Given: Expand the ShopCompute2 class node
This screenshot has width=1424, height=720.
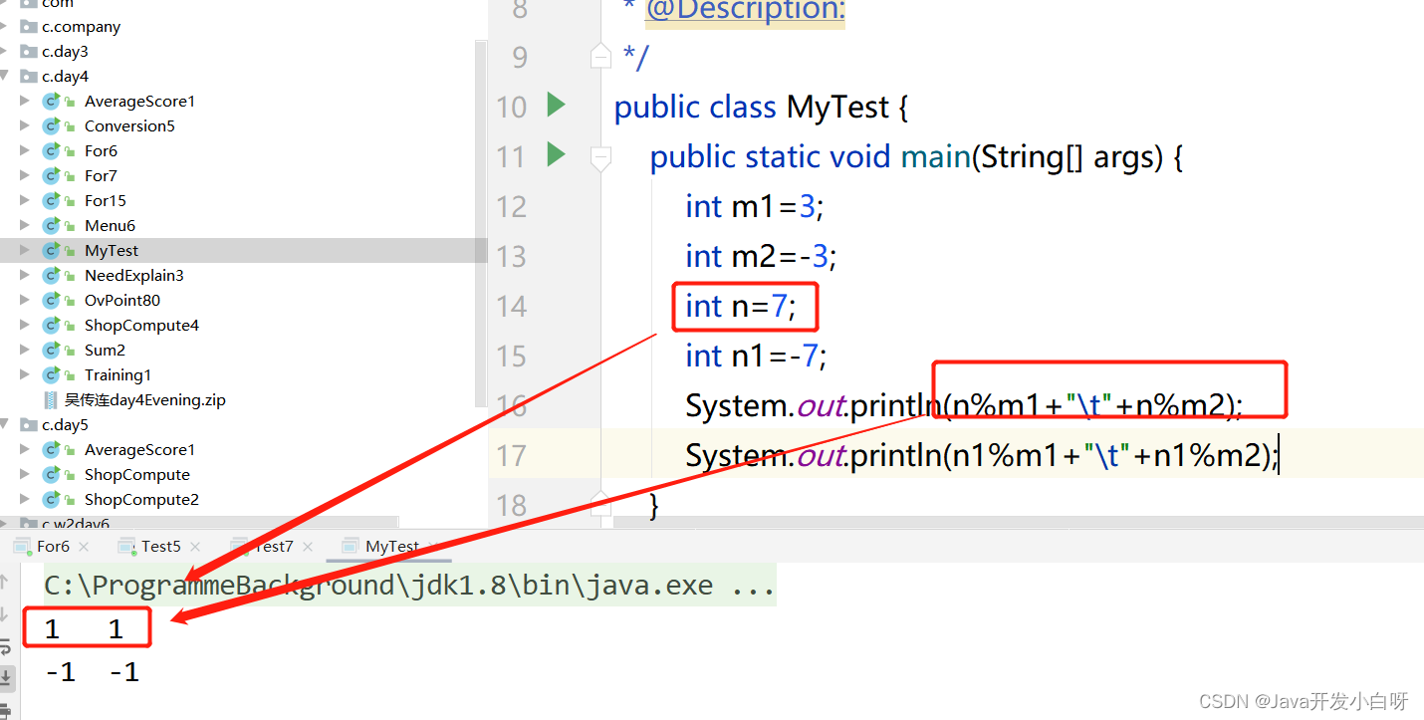Looking at the screenshot, I should tap(25, 500).
